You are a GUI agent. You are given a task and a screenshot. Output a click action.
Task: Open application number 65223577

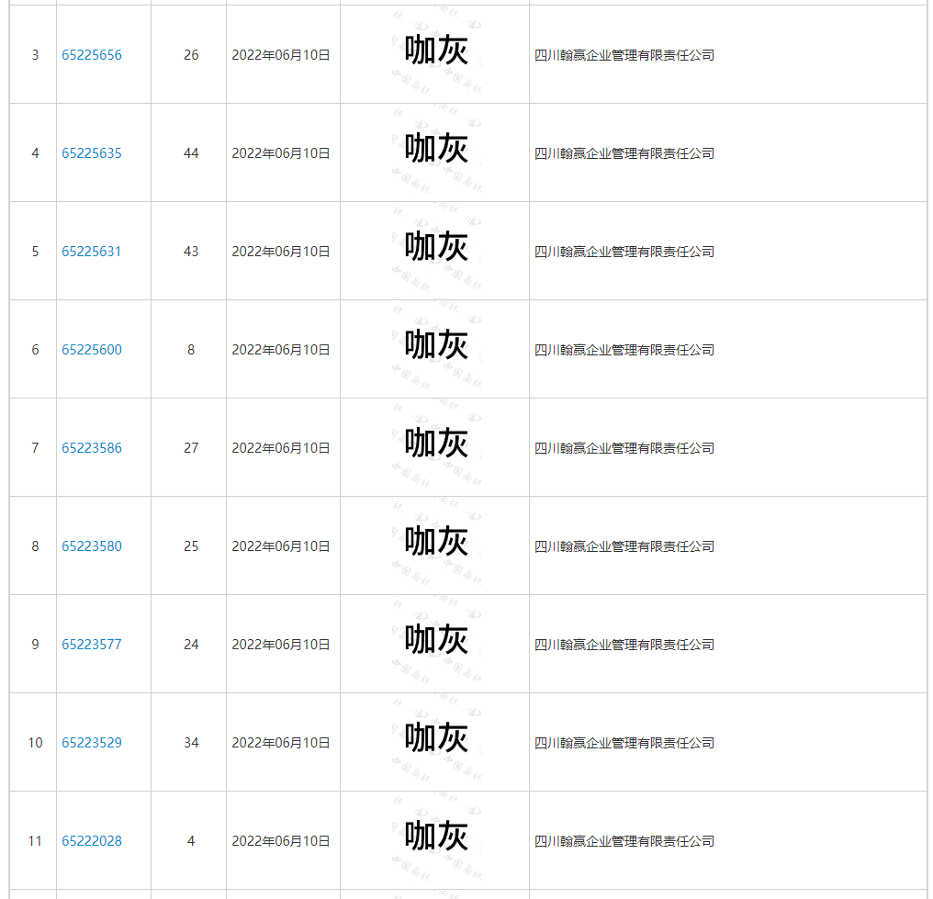coord(92,644)
